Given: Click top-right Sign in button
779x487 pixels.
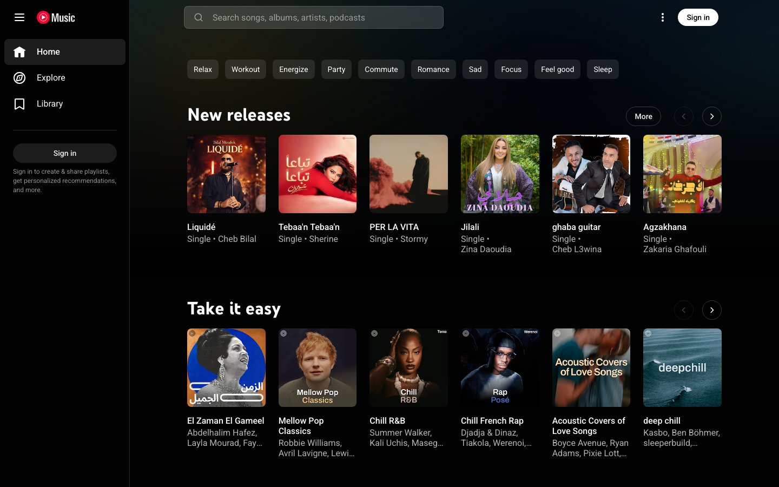Looking at the screenshot, I should click(698, 17).
